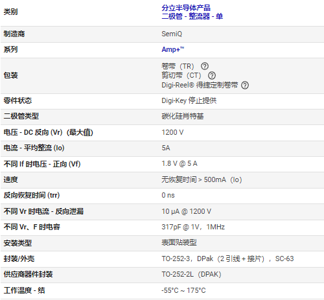Click the help icon beside 剪切带 (CT)
This screenshot has width=324, height=300.
(x=212, y=75)
